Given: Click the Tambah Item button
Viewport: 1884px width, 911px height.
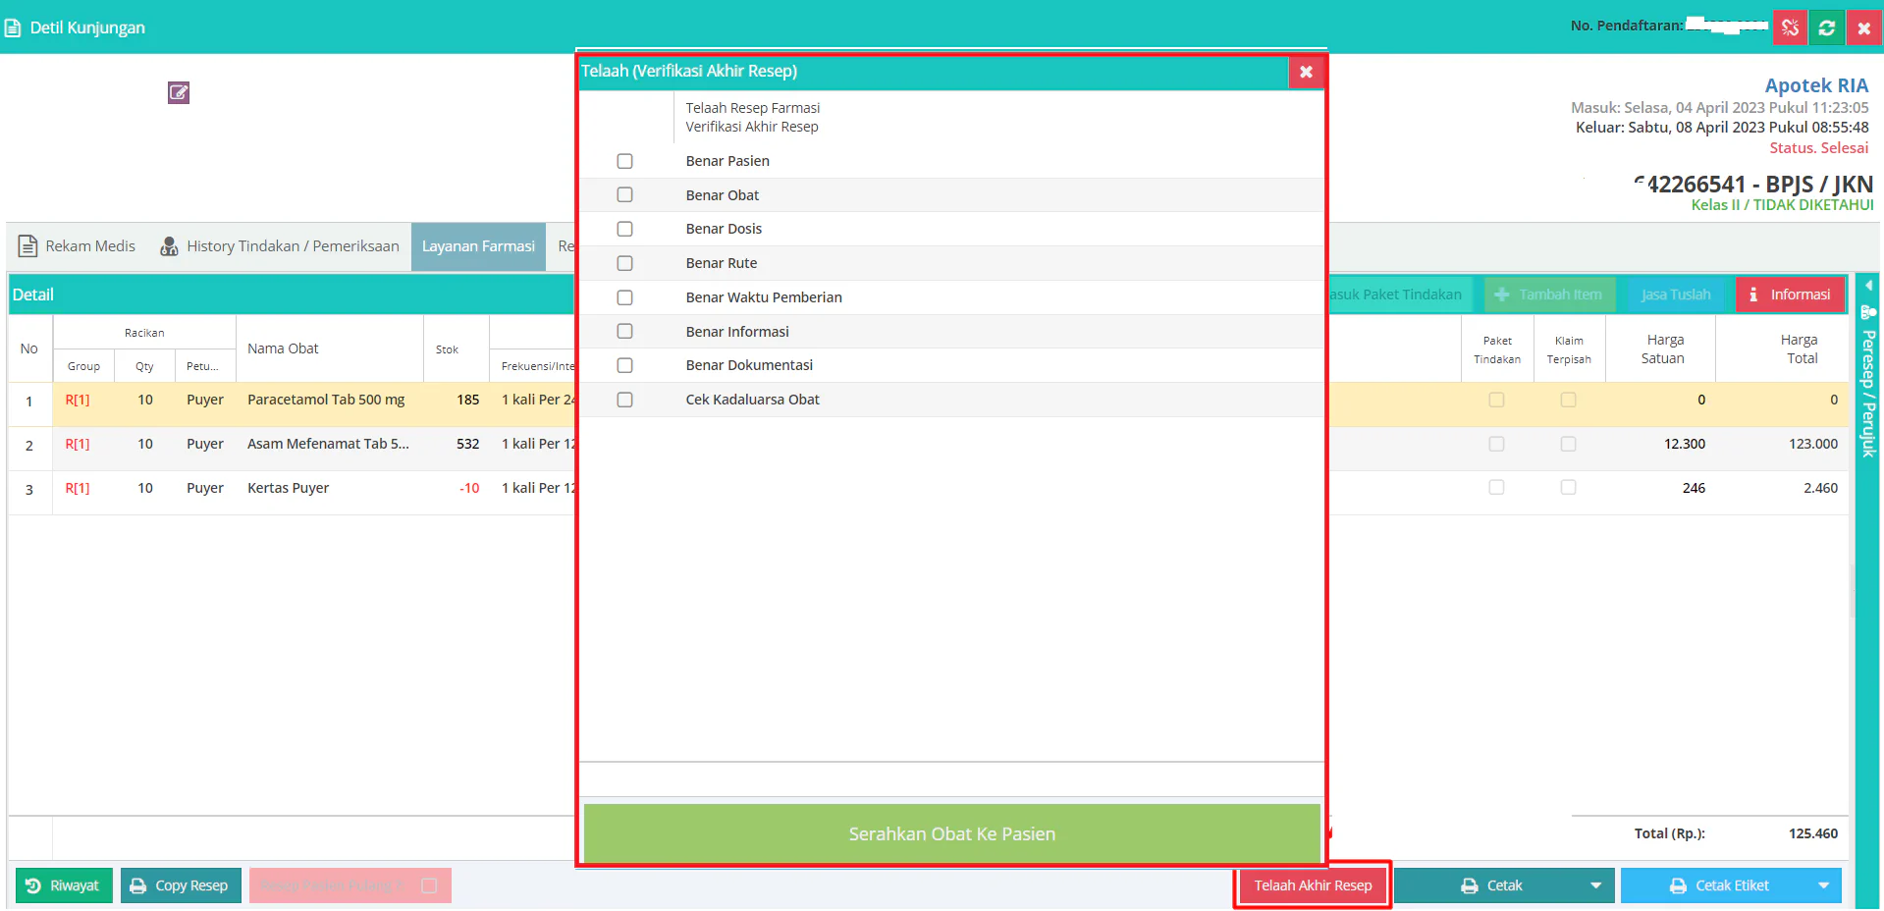Looking at the screenshot, I should click(1549, 295).
